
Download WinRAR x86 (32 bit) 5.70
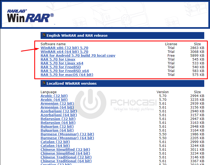(64, 48)
